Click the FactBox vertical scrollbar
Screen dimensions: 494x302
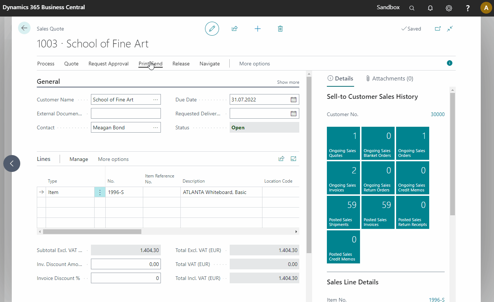pyautogui.click(x=453, y=154)
